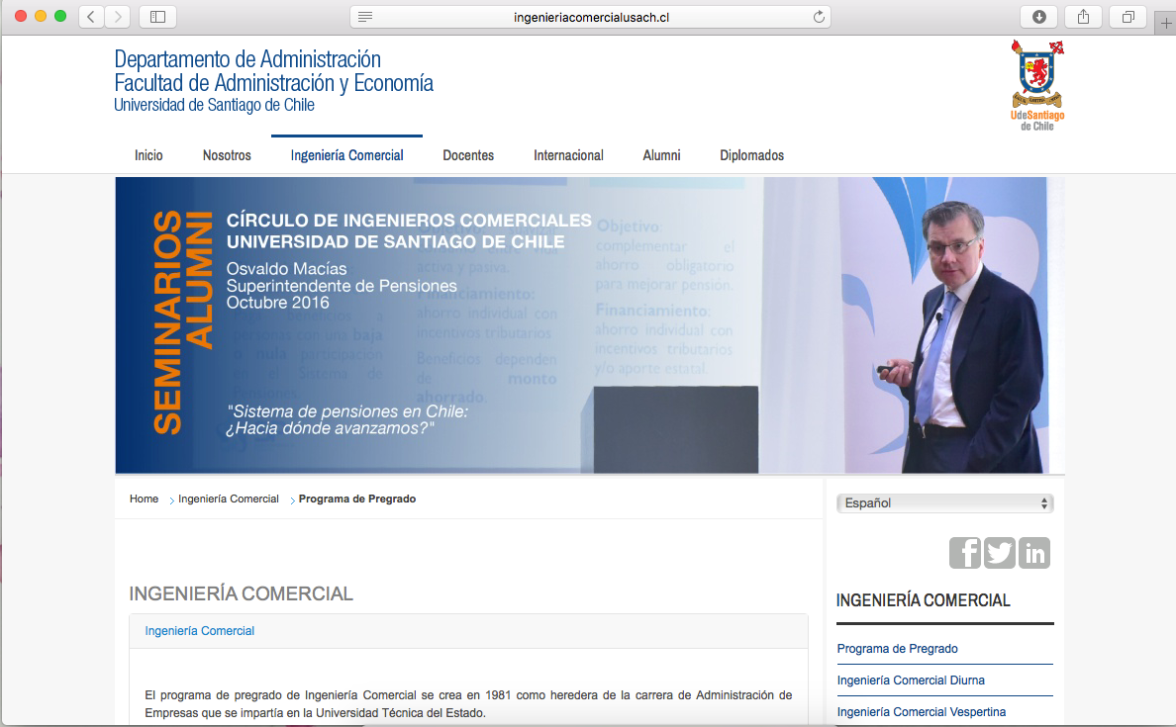The height and width of the screenshot is (727, 1176).
Task: Open the Share menu icon
Action: click(1084, 17)
